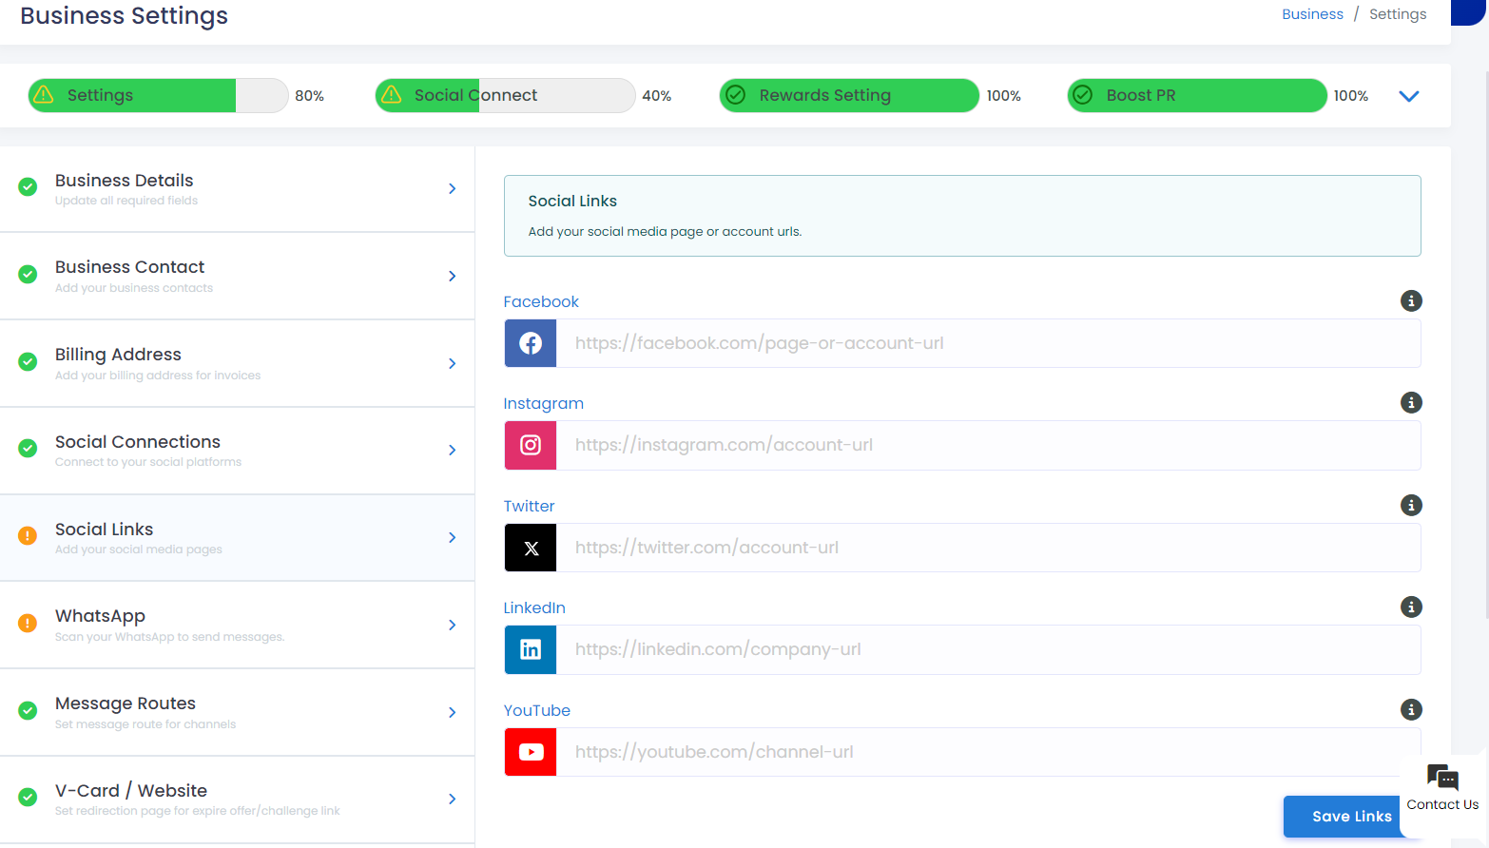Click 'Add your social media page or account urls.' text
The height and width of the screenshot is (848, 1489).
click(665, 232)
